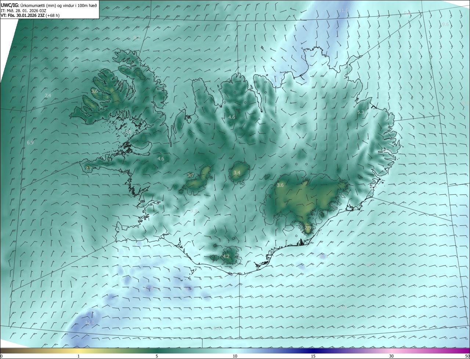Click the 9.6 value label on the map
Screen dimensions: 470x359
pyautogui.click(x=445, y=24)
